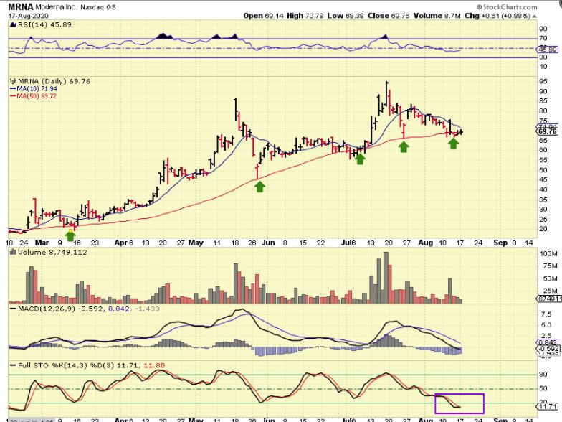Click the MACD(12,26,9) indicator label

coord(46,309)
